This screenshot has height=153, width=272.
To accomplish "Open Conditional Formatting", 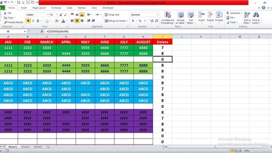I will coord(167,18).
